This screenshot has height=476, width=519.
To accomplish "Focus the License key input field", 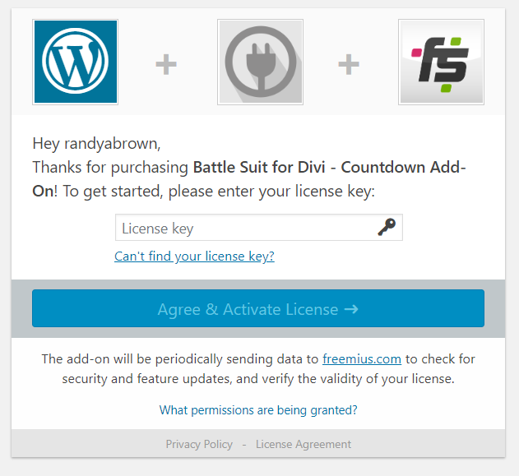I will click(x=247, y=228).
